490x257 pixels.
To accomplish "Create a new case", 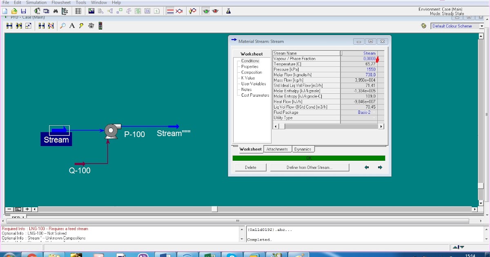I will 4,11.
